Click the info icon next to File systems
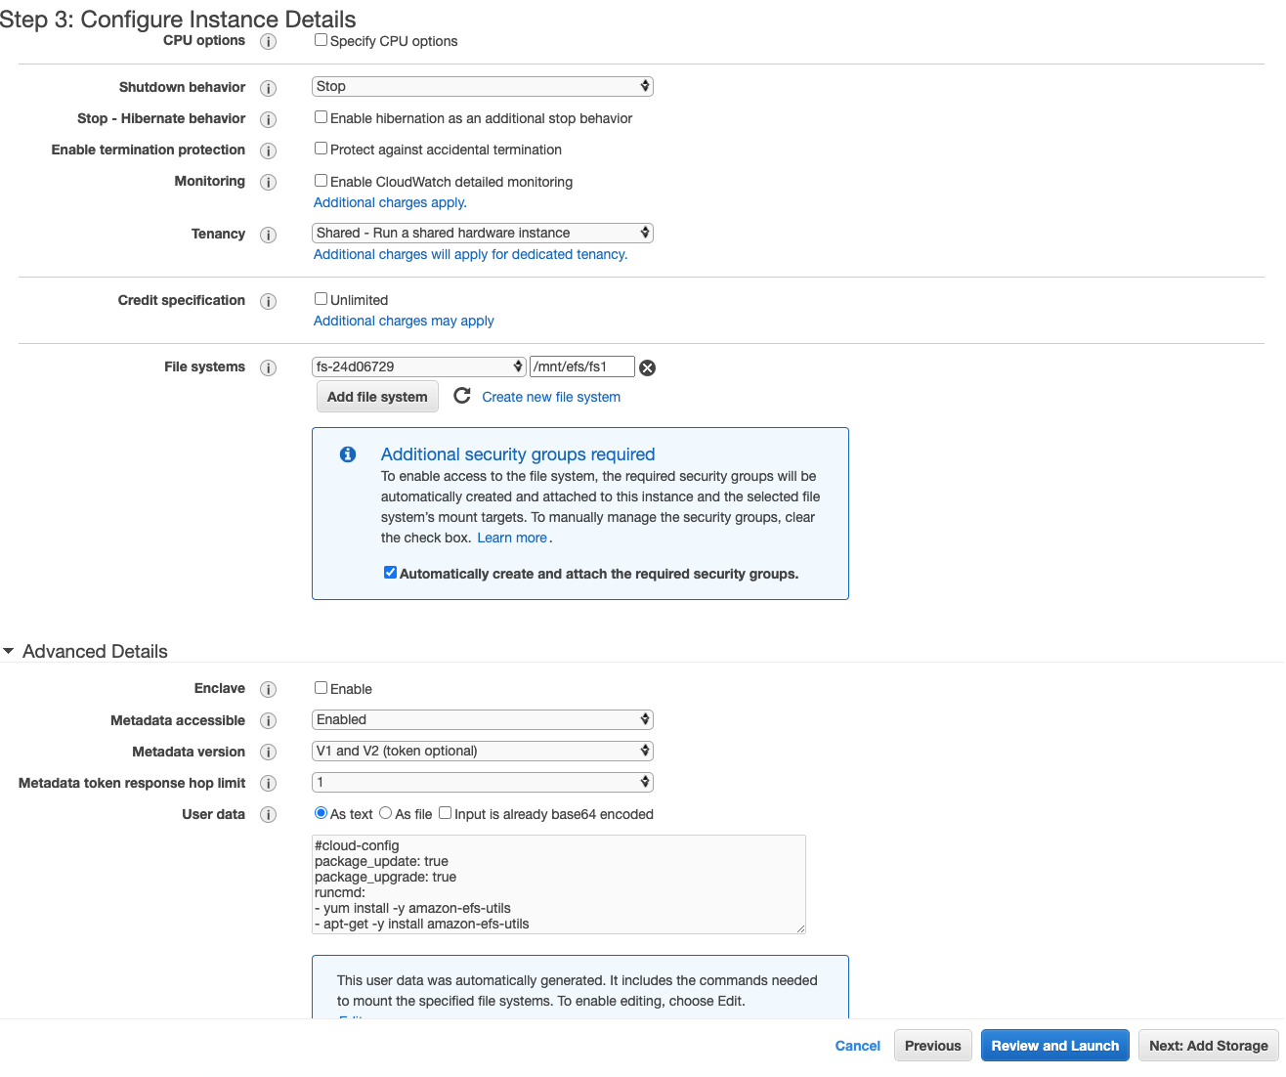The image size is (1286, 1077). click(x=268, y=367)
